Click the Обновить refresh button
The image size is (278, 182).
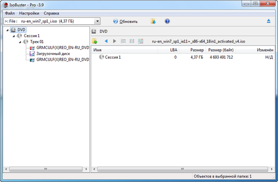click(x=126, y=21)
